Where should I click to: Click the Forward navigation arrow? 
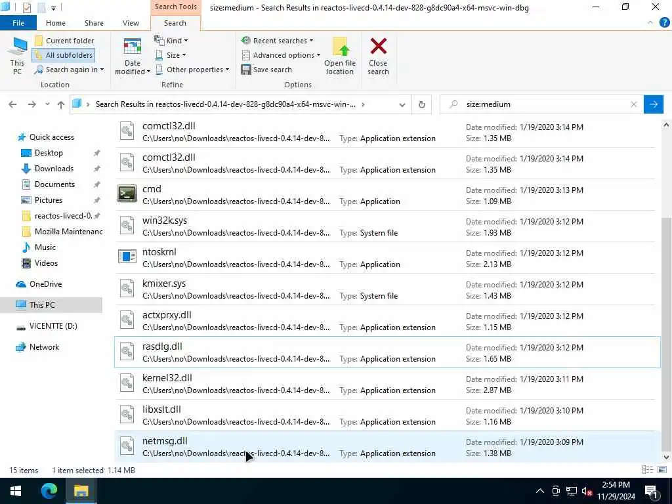click(31, 104)
